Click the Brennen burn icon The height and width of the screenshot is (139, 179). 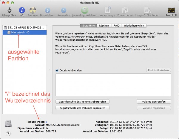coord(33,10)
